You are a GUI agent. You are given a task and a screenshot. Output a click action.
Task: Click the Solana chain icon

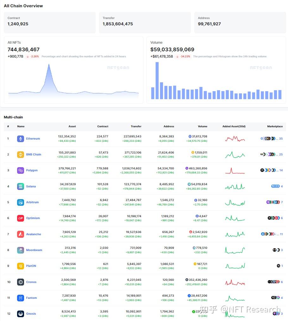point(20,186)
